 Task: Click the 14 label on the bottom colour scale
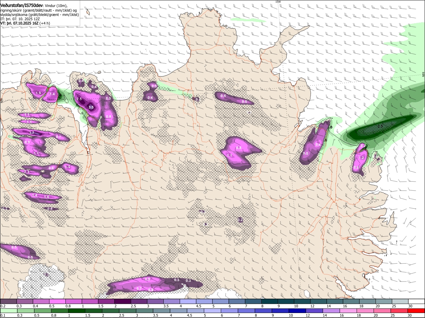click(x=324, y=315)
